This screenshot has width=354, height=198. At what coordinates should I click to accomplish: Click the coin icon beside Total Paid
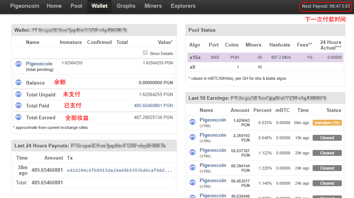tap(18, 105)
